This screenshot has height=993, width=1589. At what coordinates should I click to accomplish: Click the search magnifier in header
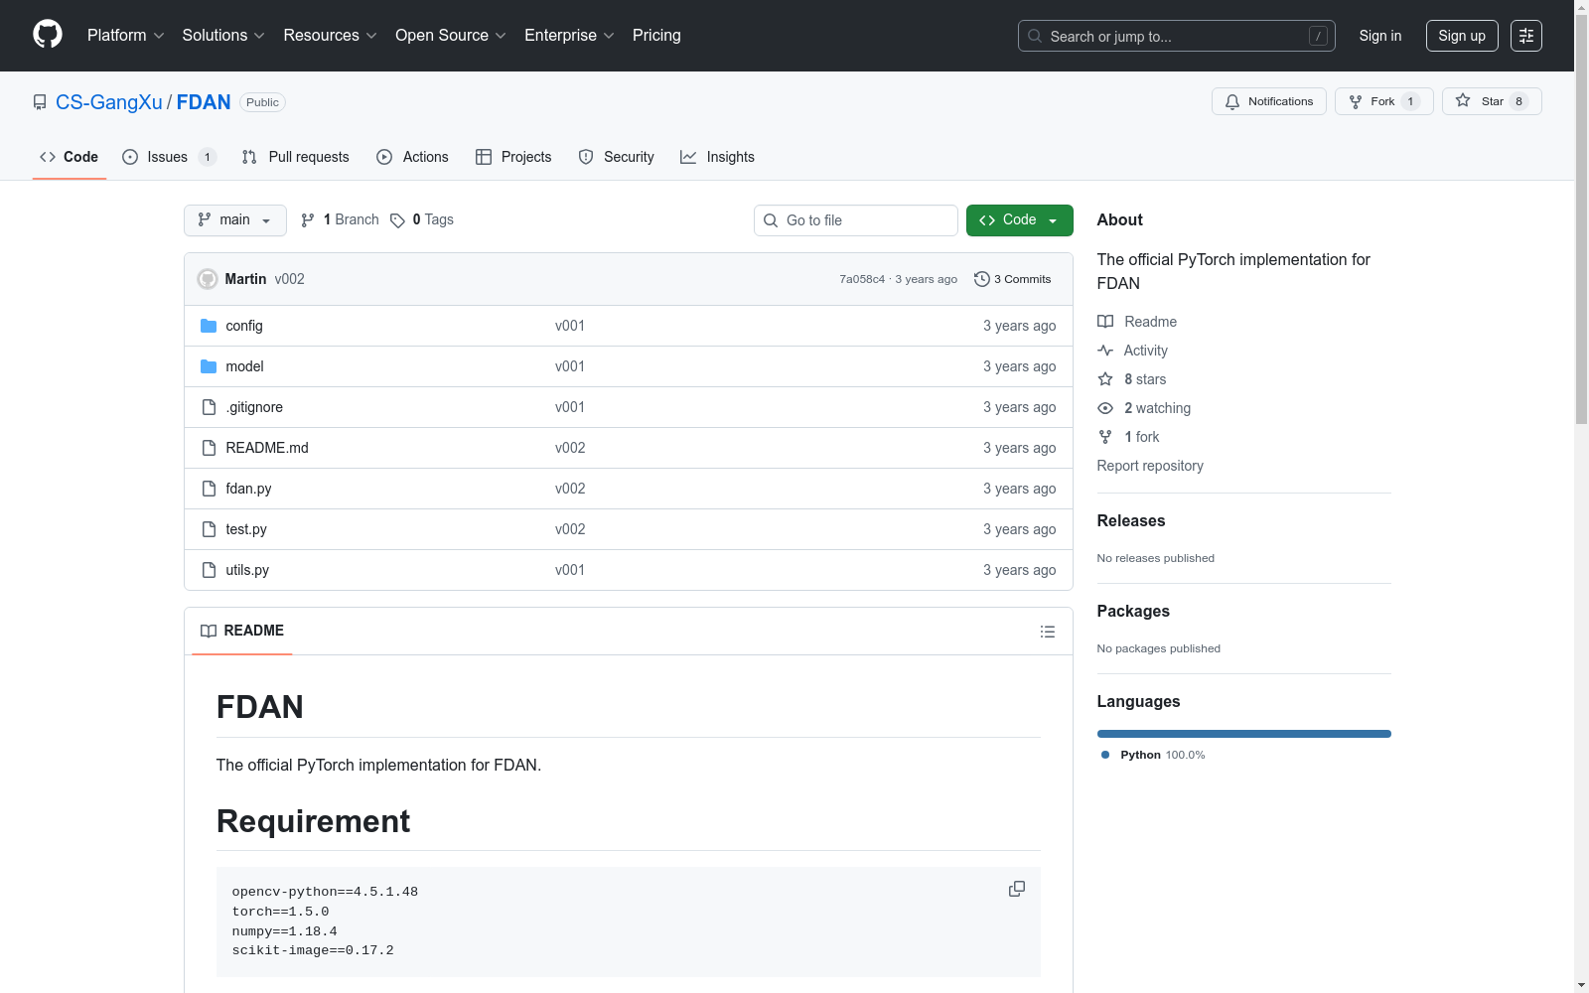[1035, 36]
